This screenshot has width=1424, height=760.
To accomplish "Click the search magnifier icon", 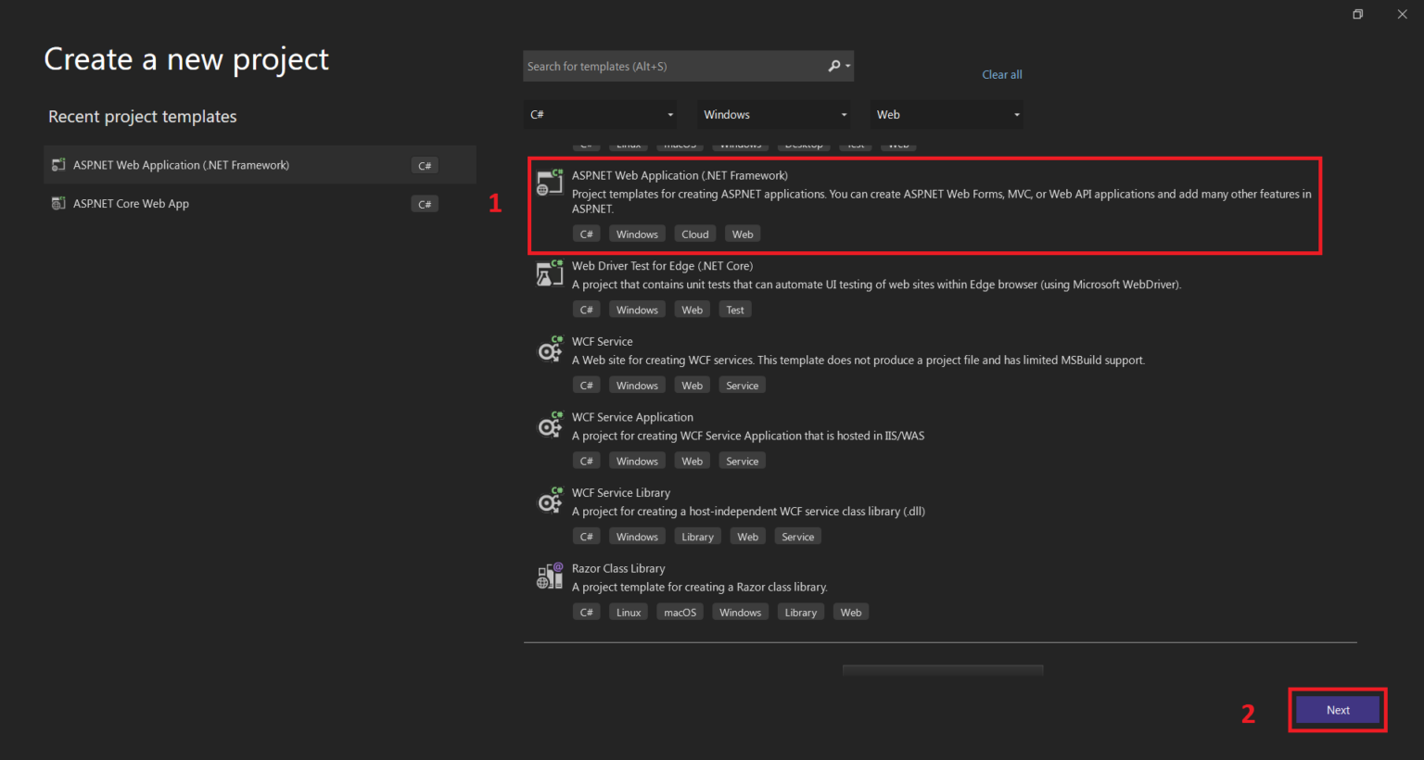I will [x=833, y=66].
